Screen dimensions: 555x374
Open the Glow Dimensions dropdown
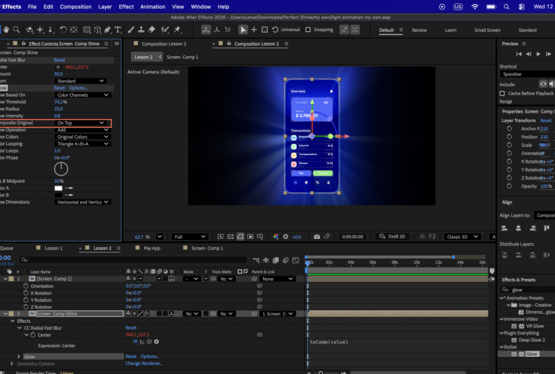[83, 202]
